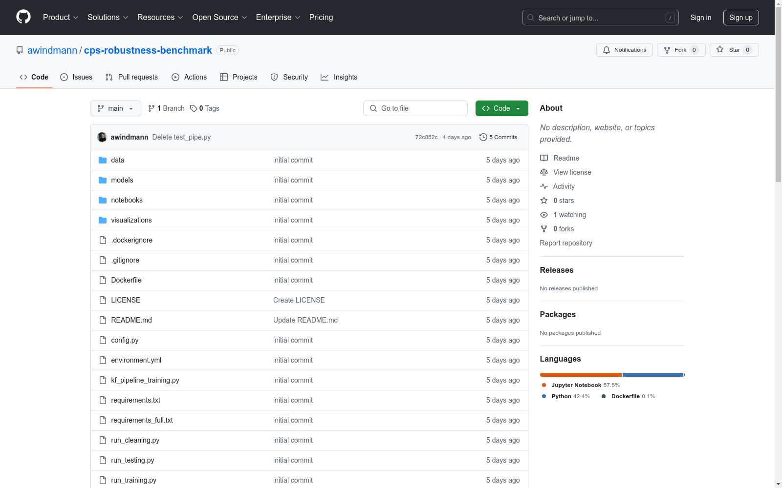Click the environment.yml file icon
782x488 pixels.
point(103,360)
